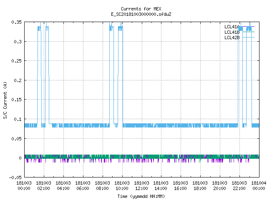This screenshot has height=200, width=267.
Task: Click the 181003 02:00 x-axis label
Action: 43,186
